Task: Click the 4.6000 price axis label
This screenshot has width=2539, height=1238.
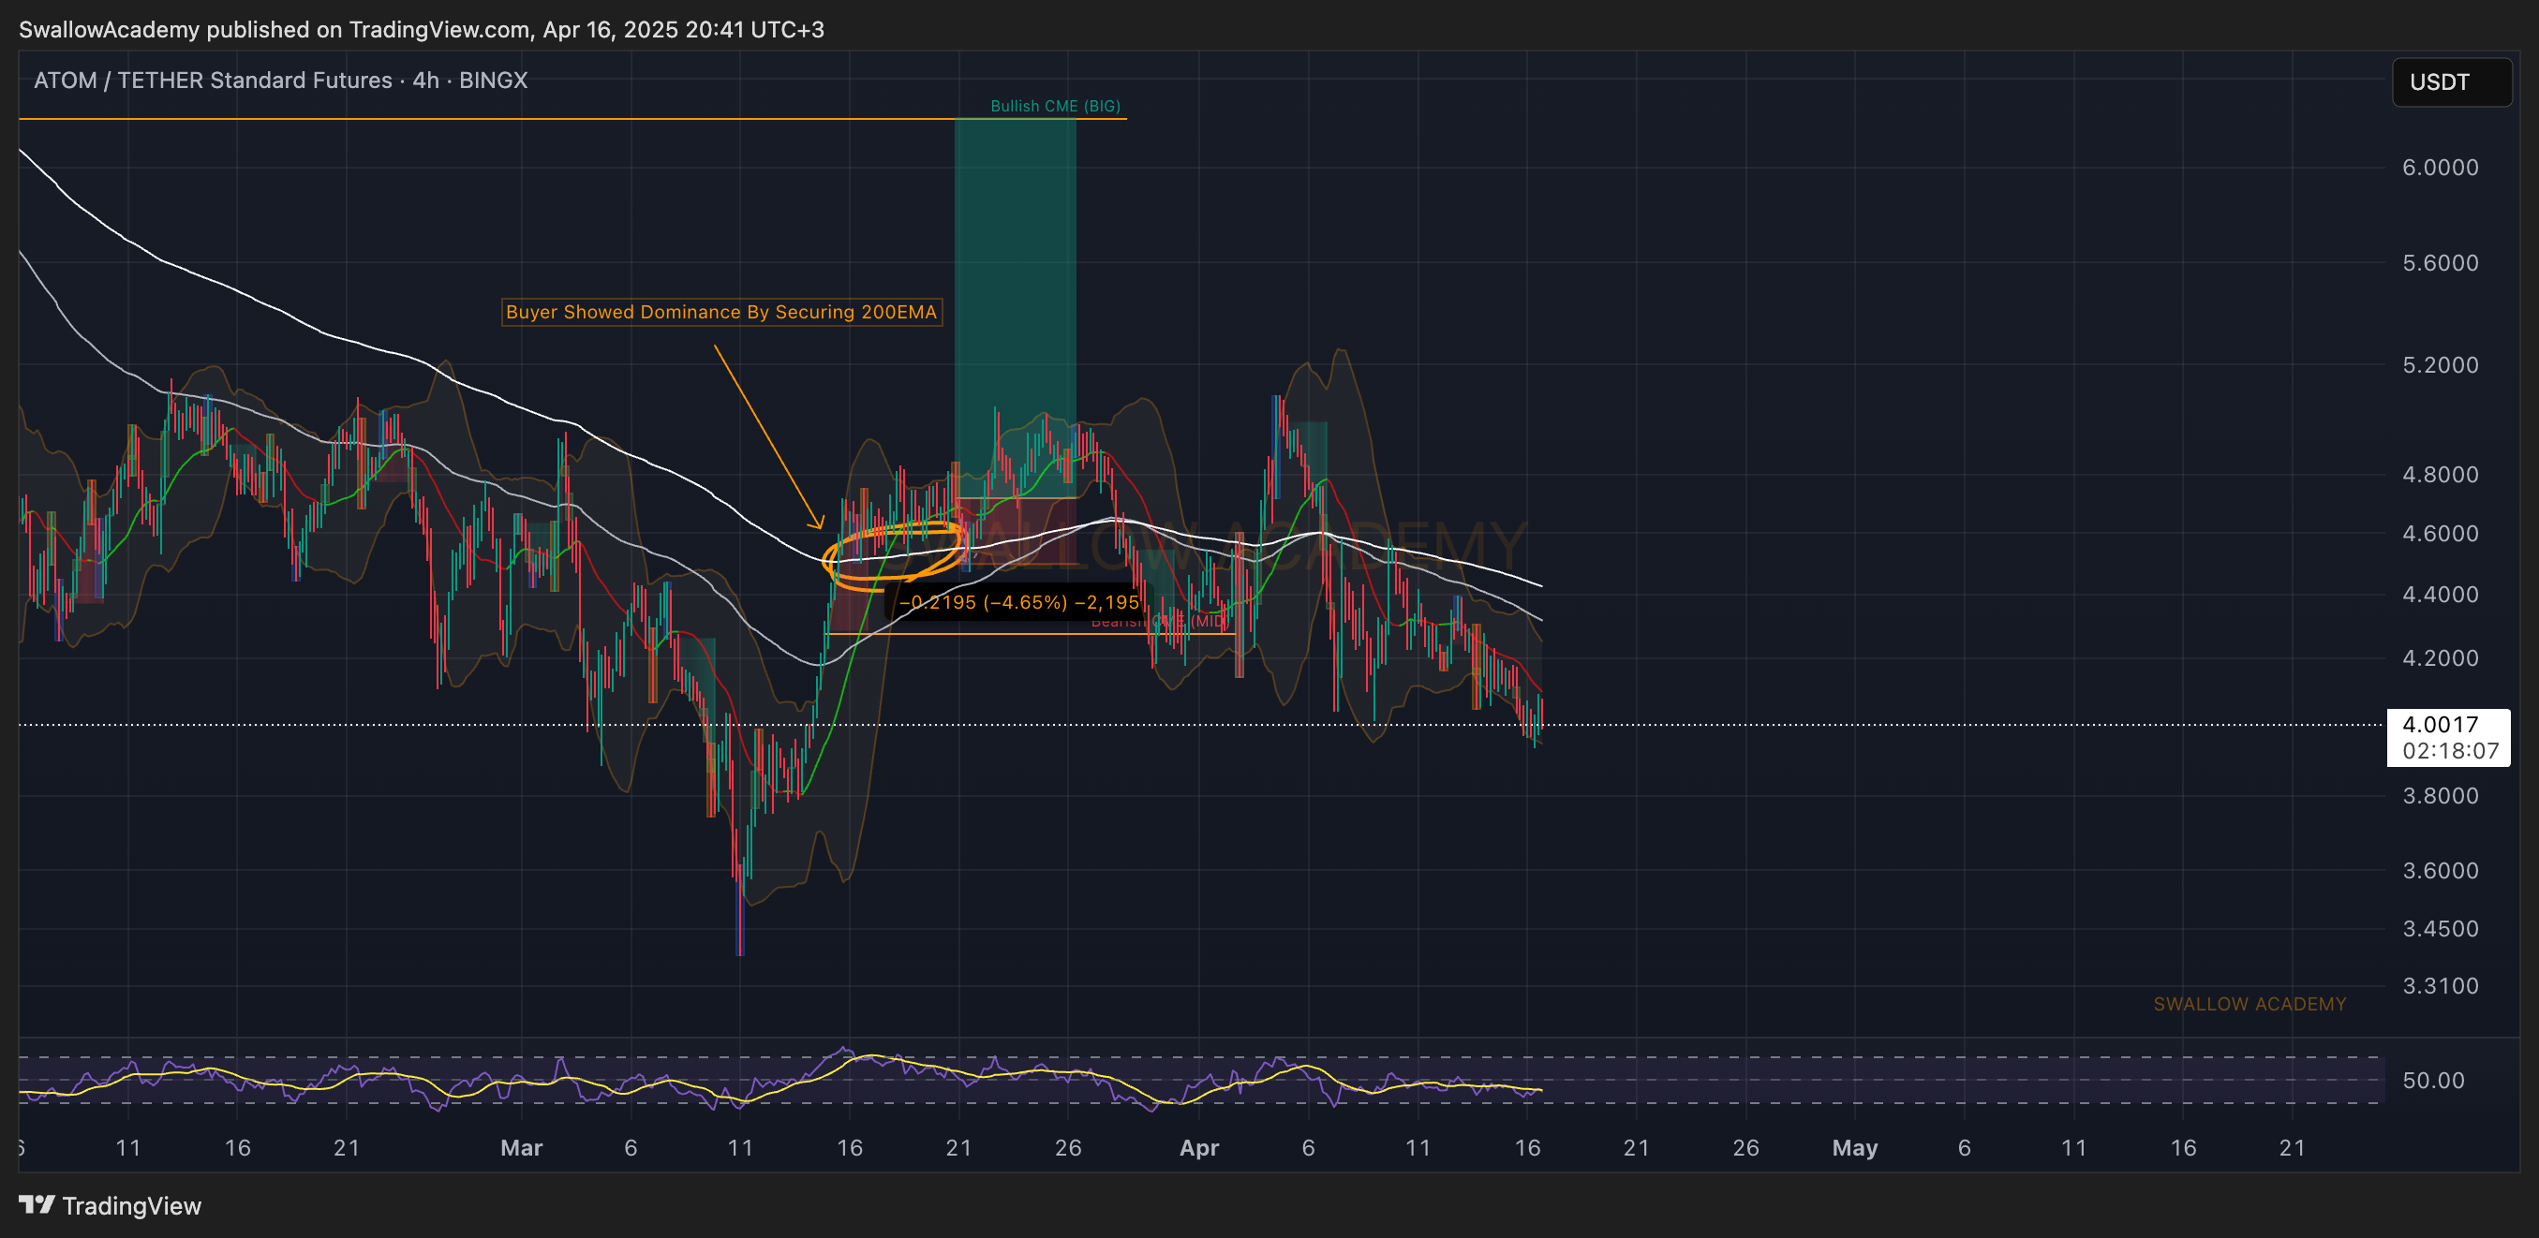Action: (2440, 534)
